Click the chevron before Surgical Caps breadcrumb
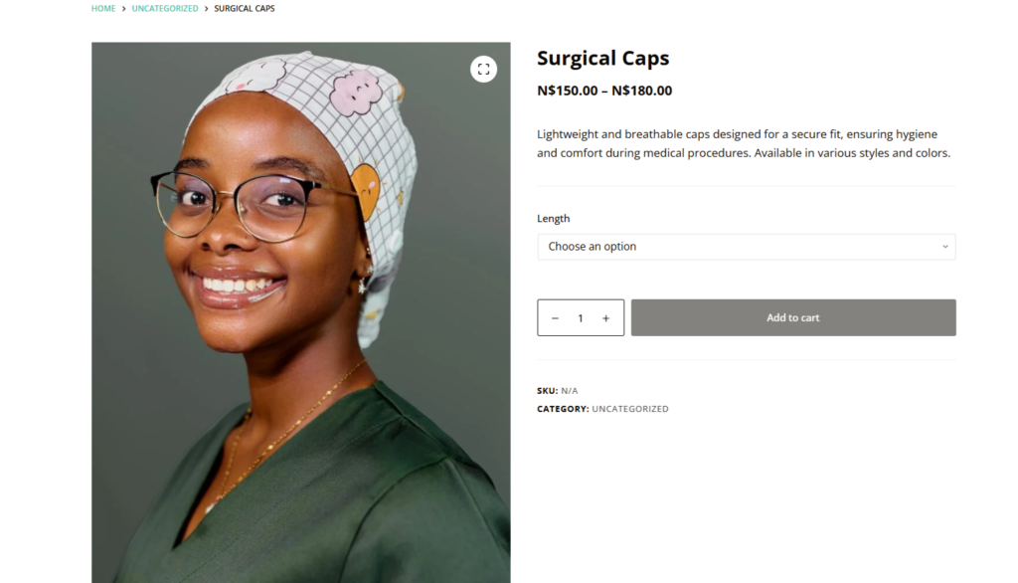 (207, 9)
